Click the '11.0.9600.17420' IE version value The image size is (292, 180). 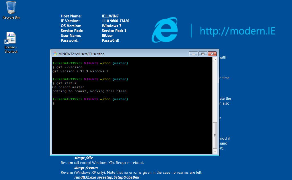115,21
